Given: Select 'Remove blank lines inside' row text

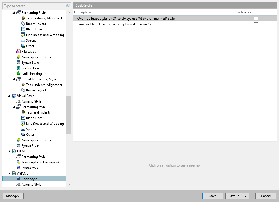Looking at the screenshot, I should tap(114, 24).
